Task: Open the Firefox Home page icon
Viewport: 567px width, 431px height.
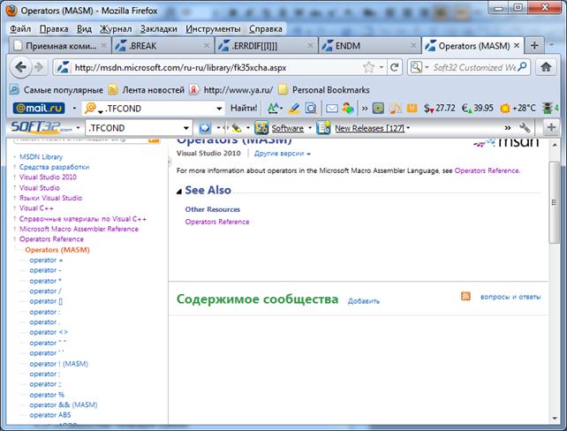Action: coord(546,67)
